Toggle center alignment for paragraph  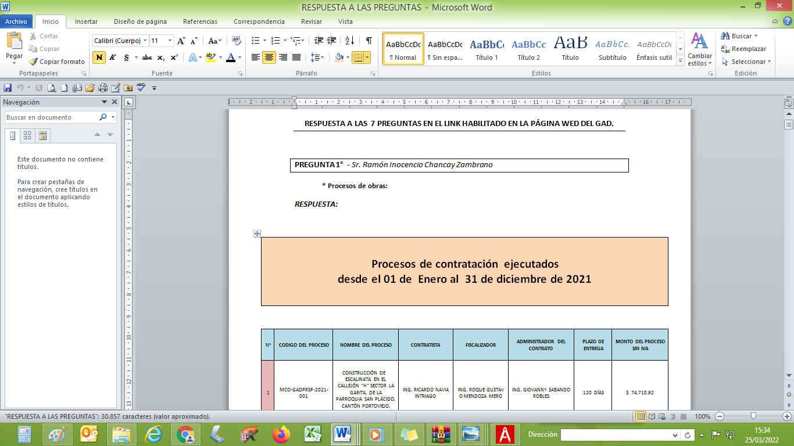269,57
